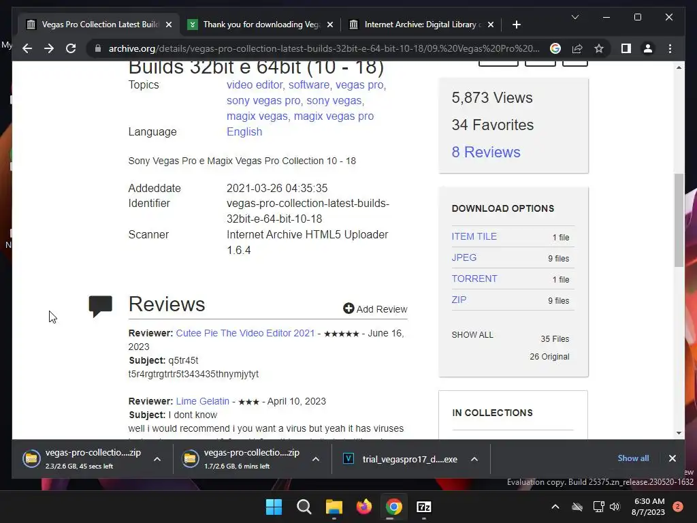Close the Internet Archive Digital Library tab

491,25
